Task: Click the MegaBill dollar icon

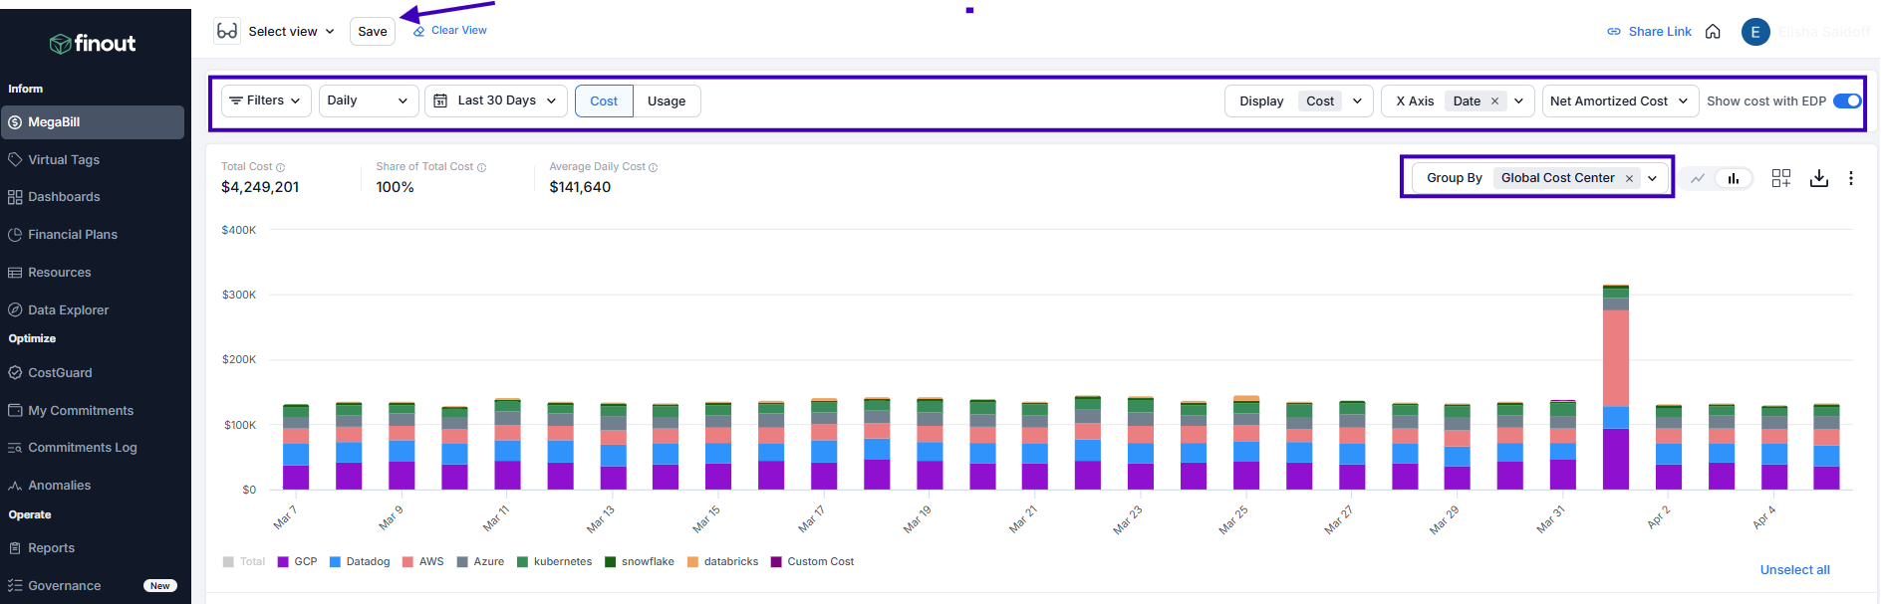Action: click(15, 122)
